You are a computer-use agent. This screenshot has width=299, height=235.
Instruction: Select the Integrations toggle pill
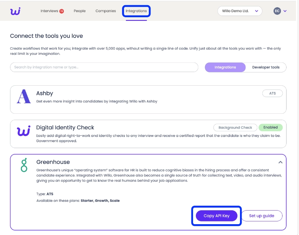(225, 67)
